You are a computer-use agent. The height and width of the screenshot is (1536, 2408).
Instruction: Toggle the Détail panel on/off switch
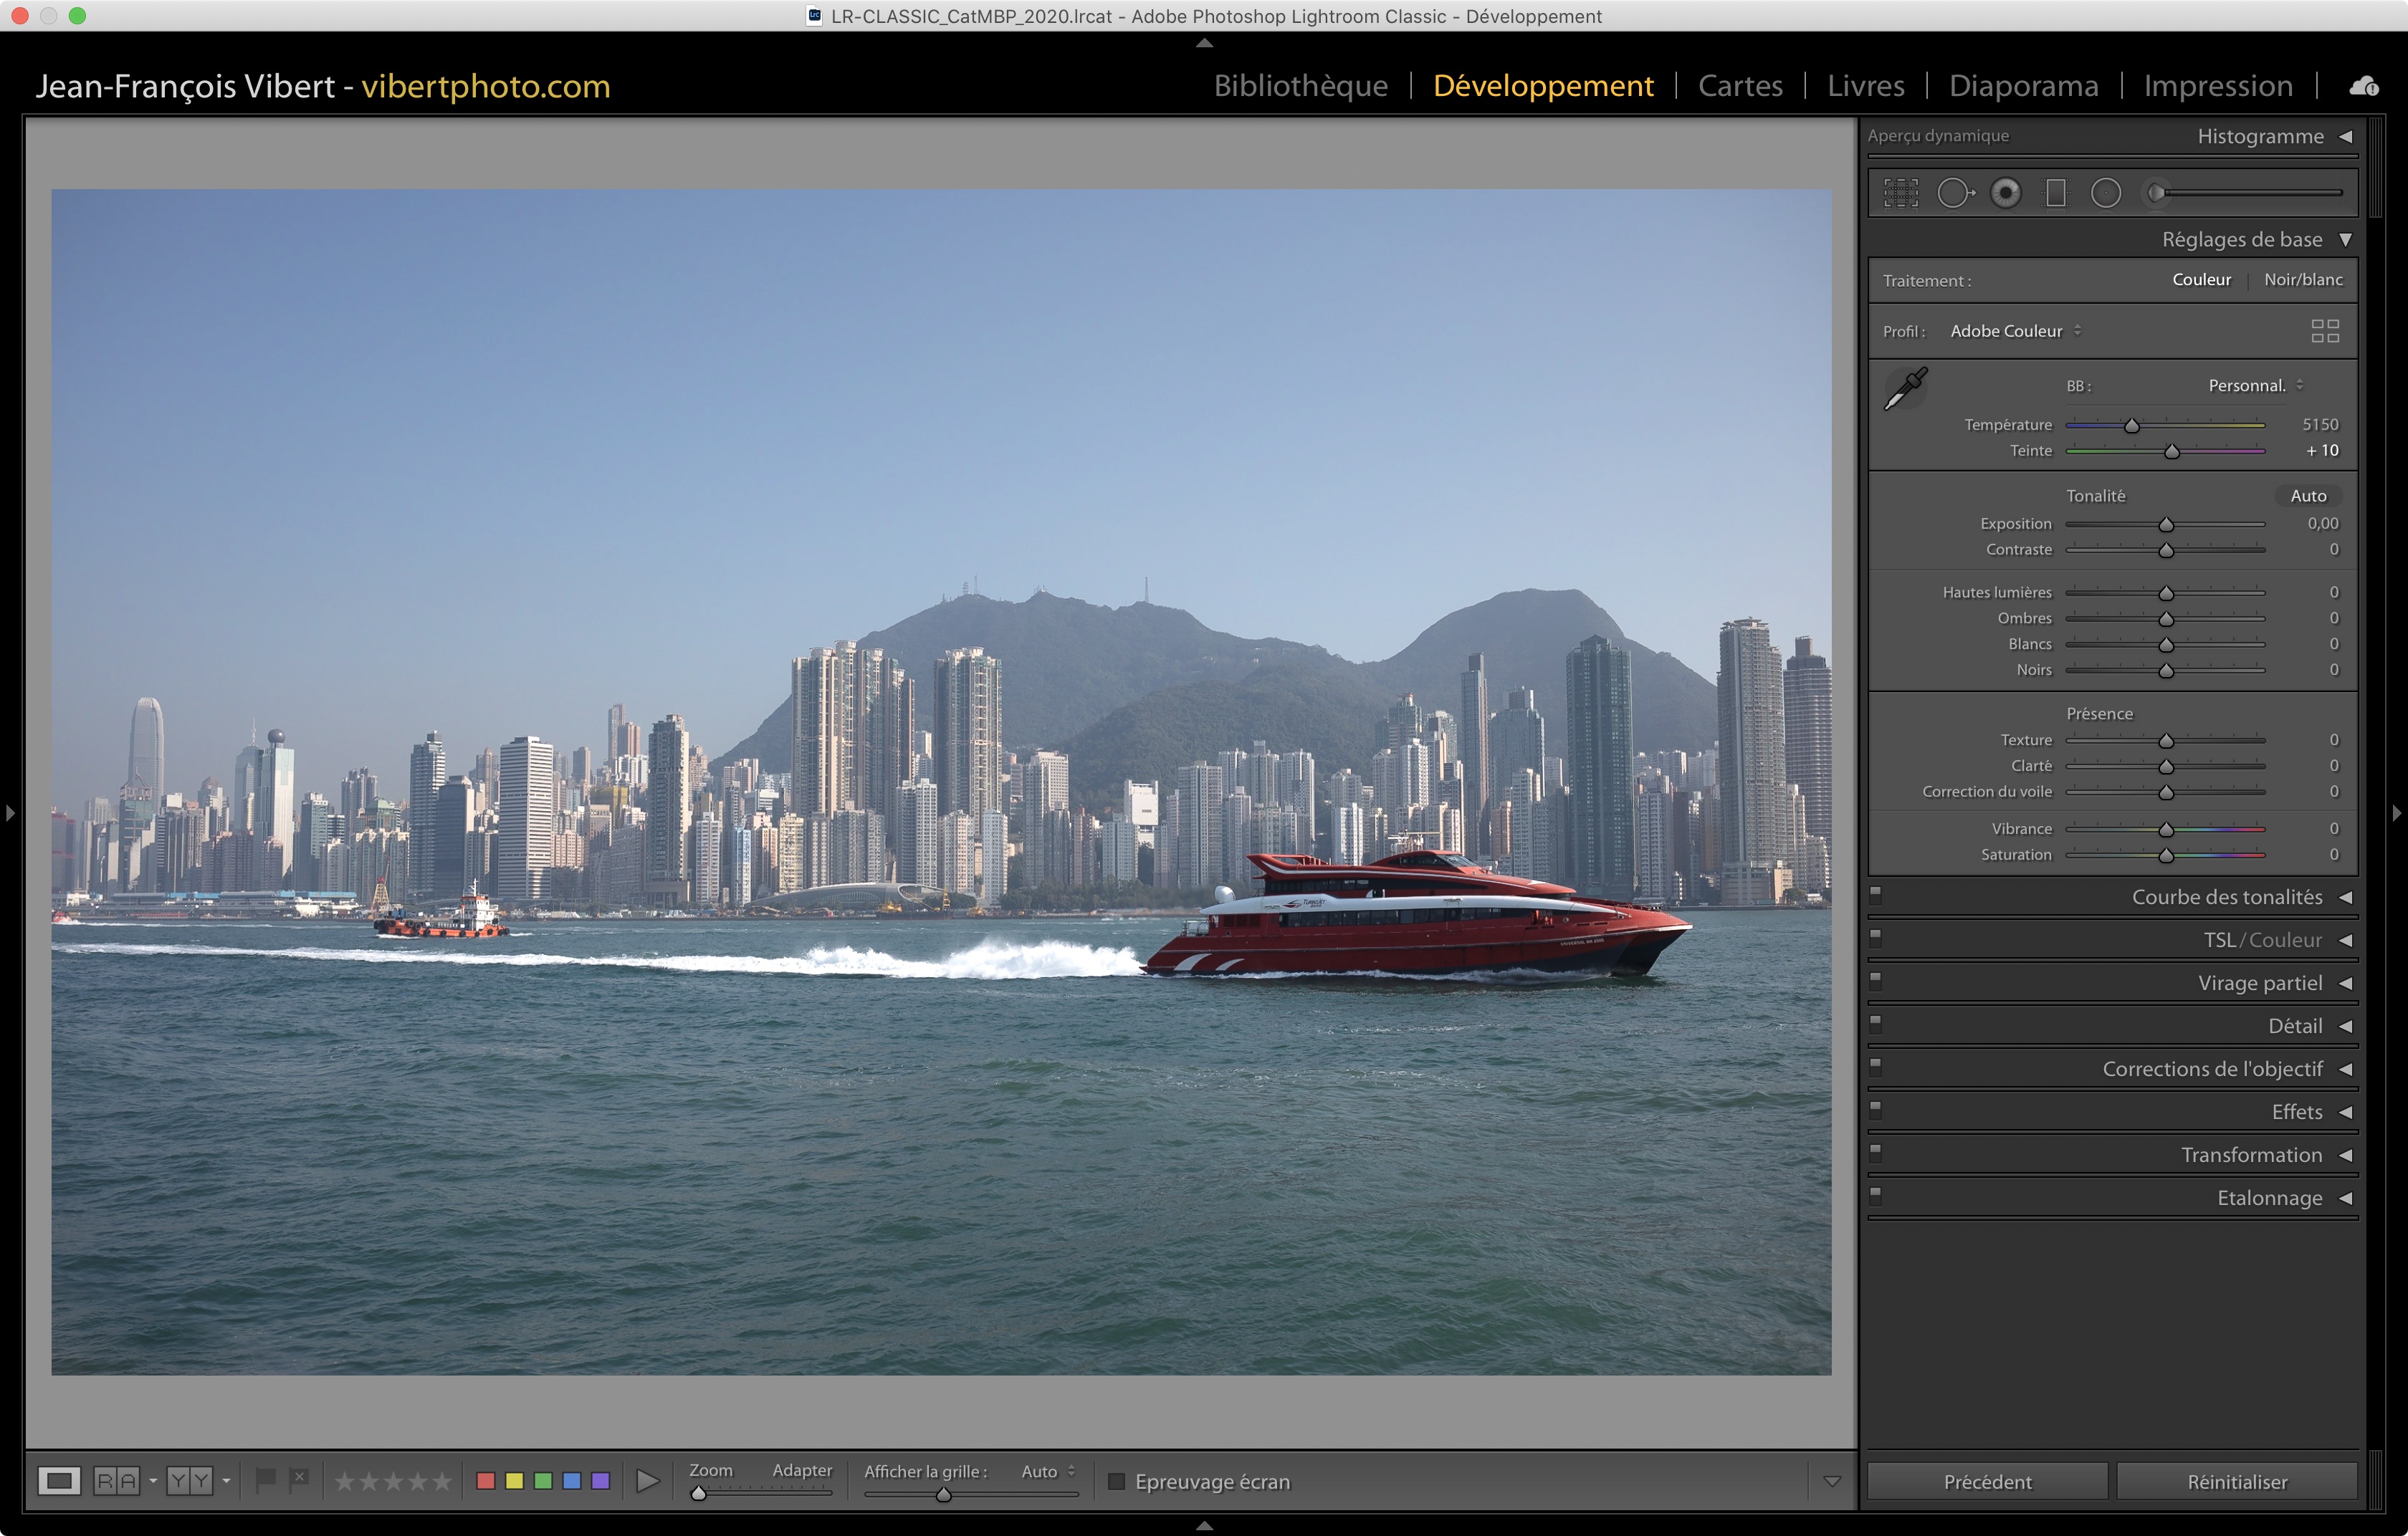tap(1876, 1024)
